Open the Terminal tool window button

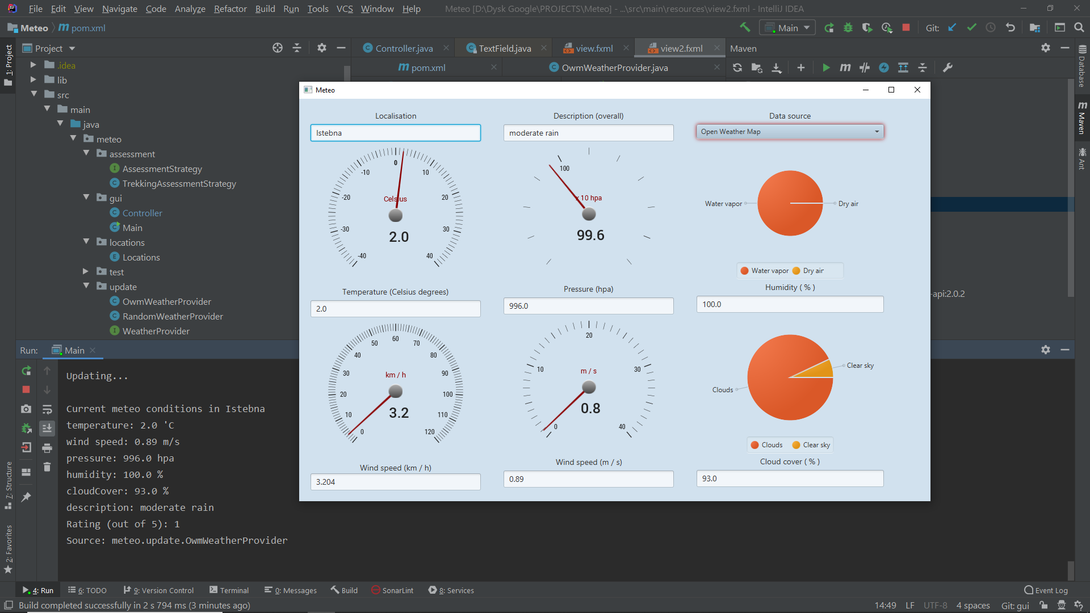tap(229, 590)
